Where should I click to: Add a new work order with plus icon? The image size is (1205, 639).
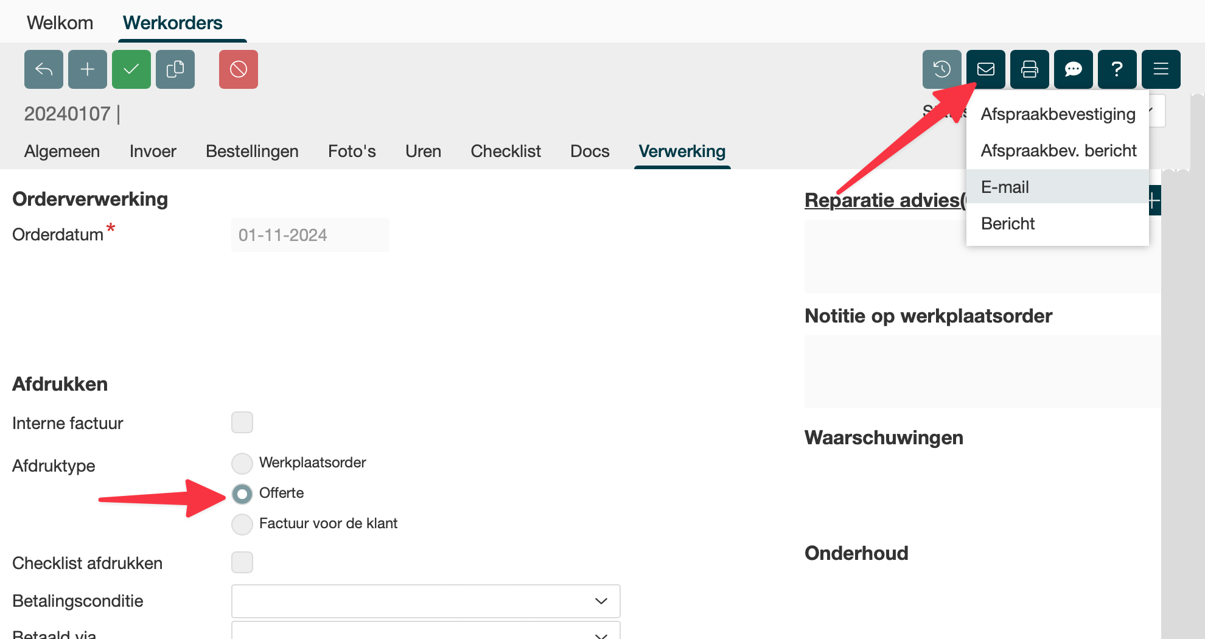click(88, 69)
